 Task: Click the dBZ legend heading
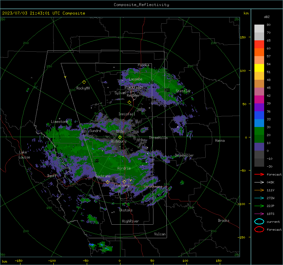(x=267, y=17)
